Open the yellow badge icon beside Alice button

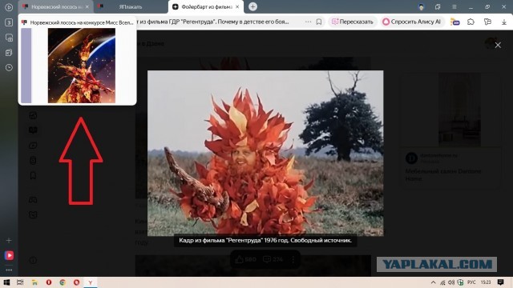[454, 22]
